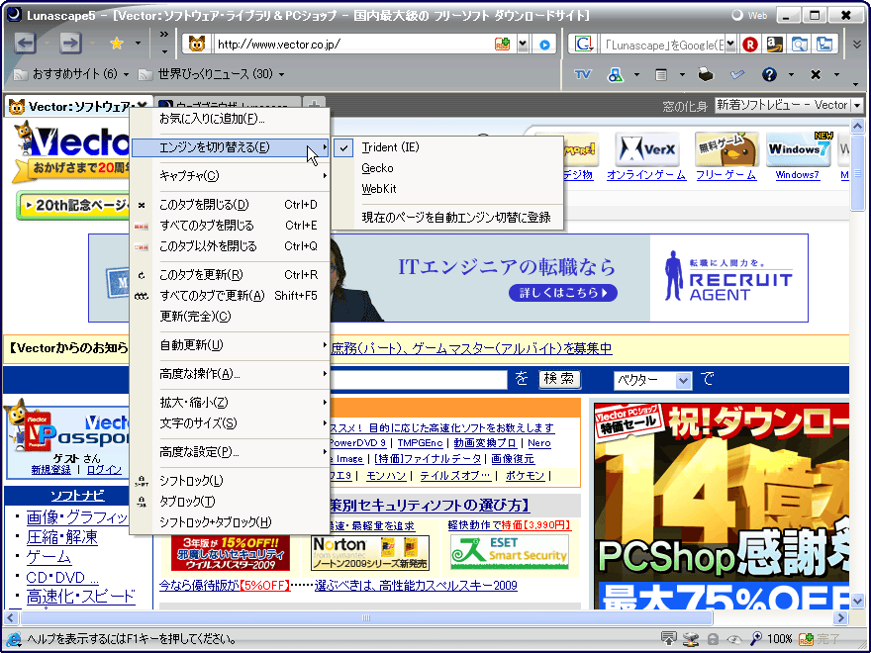871x653 pixels.
Task: Choose お気に入りに追加(F)... from context menu
Action: [x=230, y=119]
